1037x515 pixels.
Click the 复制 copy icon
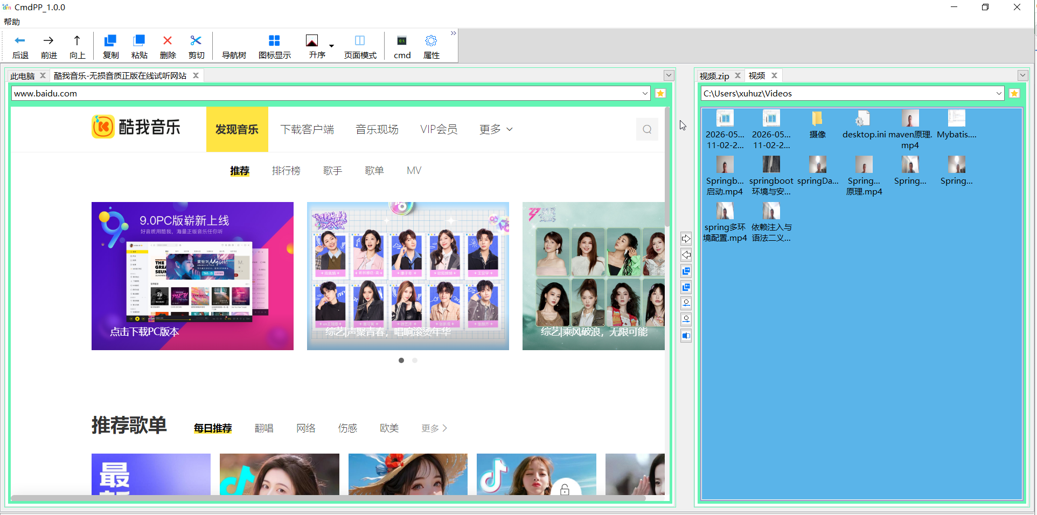click(110, 47)
